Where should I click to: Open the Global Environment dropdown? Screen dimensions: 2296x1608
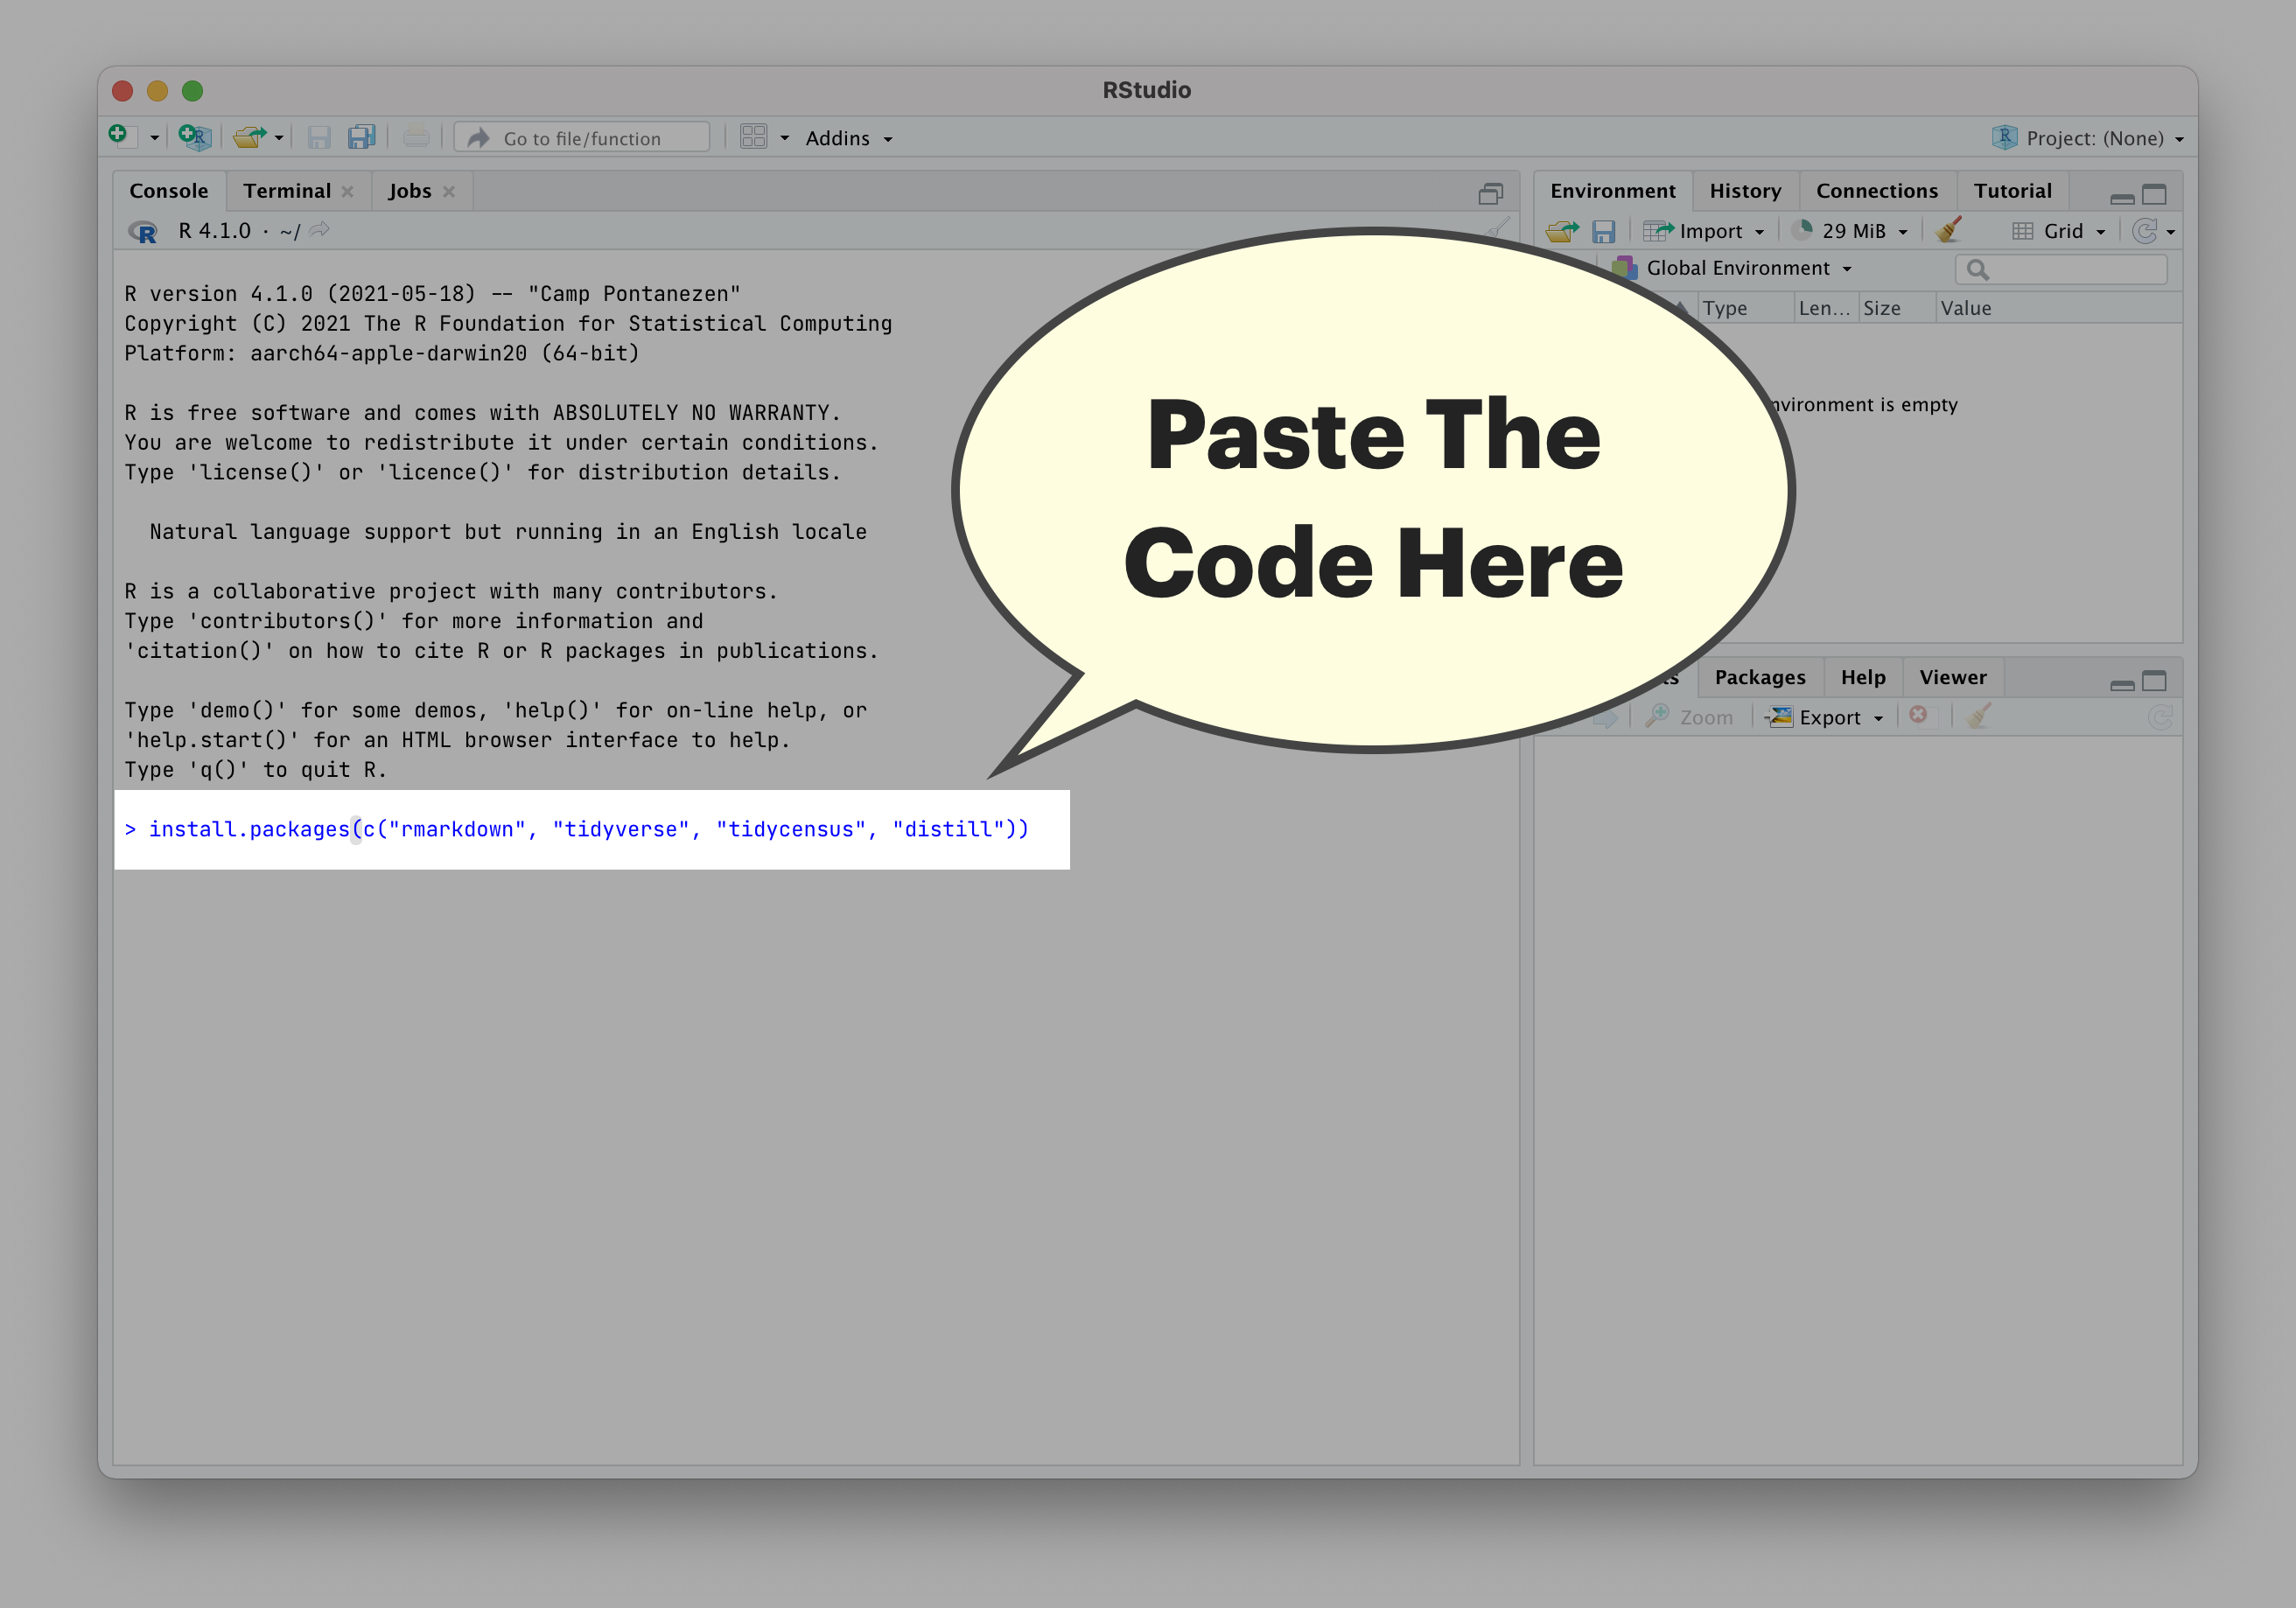[1733, 268]
